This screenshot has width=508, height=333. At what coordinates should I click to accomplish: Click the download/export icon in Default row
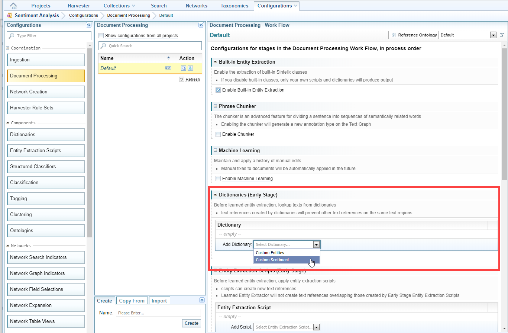(x=190, y=68)
